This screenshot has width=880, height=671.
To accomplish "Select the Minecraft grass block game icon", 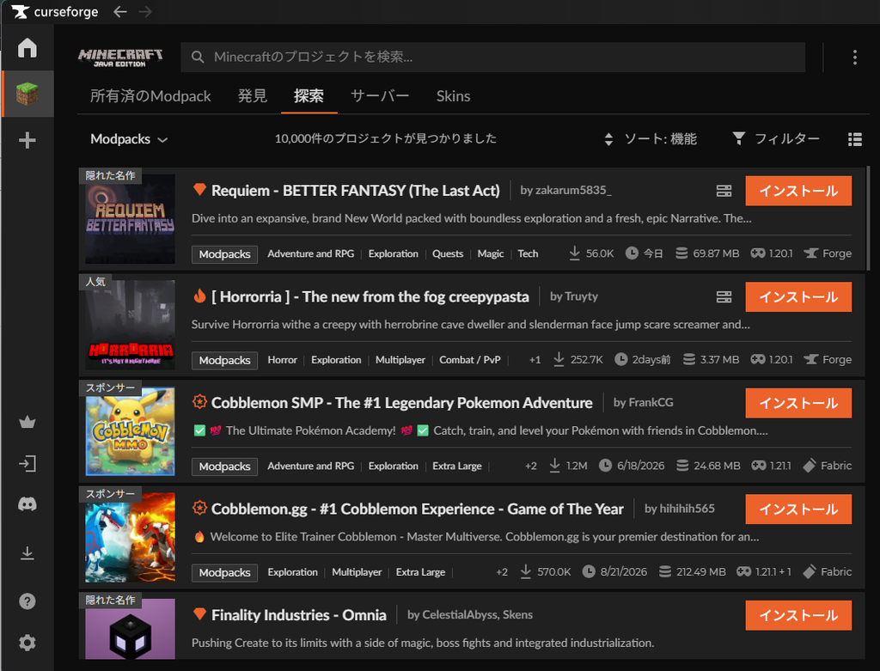I will point(27,94).
